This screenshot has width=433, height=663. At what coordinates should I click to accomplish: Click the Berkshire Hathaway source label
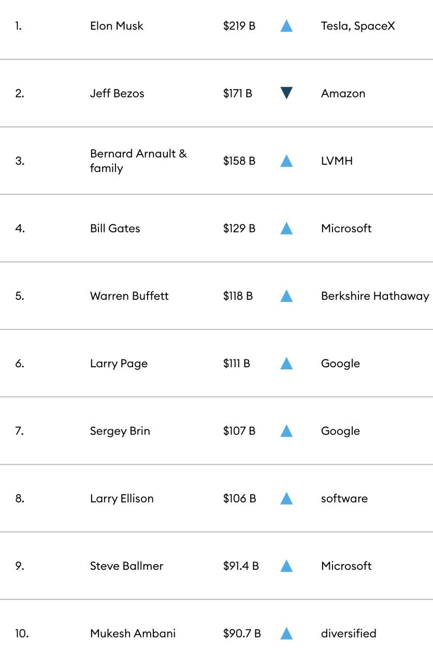tap(375, 296)
